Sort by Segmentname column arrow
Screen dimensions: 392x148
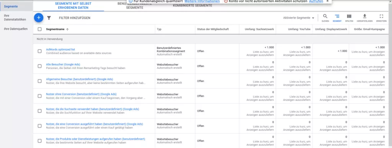point(67,29)
